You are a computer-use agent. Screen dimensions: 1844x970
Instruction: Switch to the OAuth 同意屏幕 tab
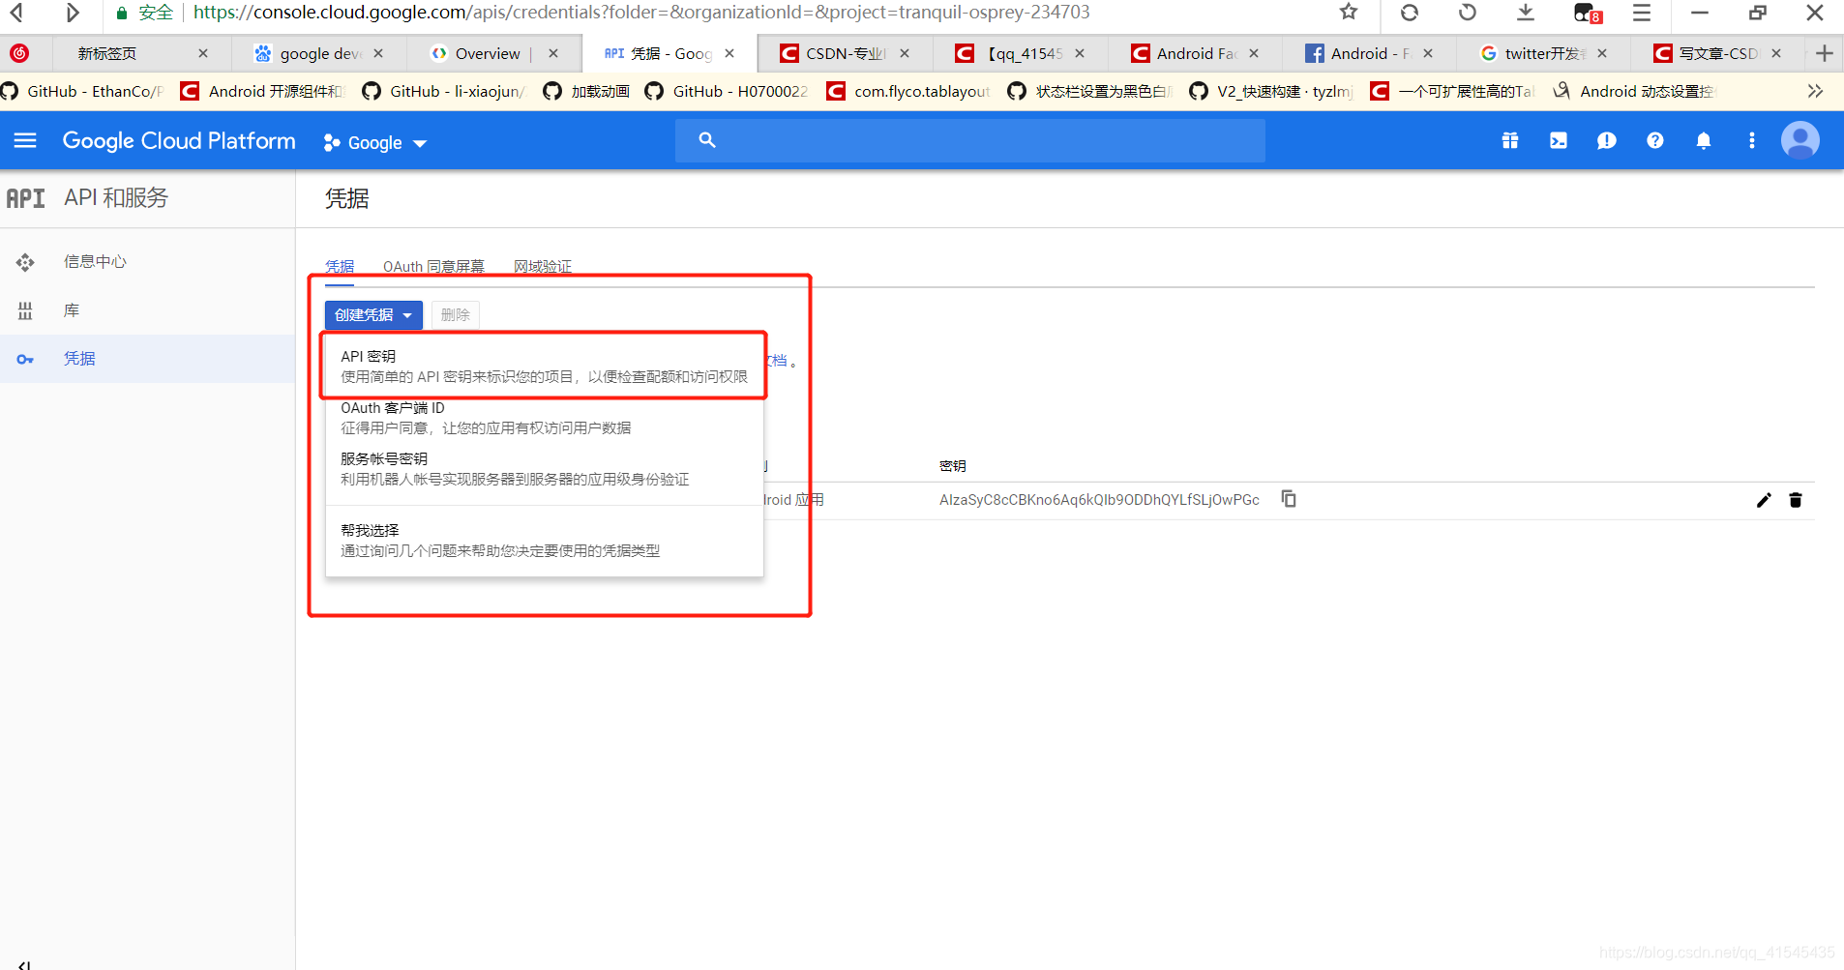point(433,267)
